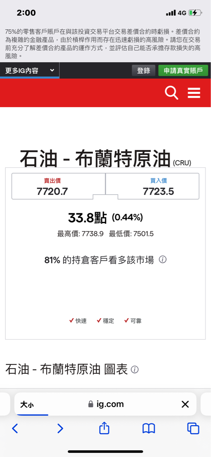
Task: Tap the back navigation arrow in Safari
Action: tap(15, 428)
